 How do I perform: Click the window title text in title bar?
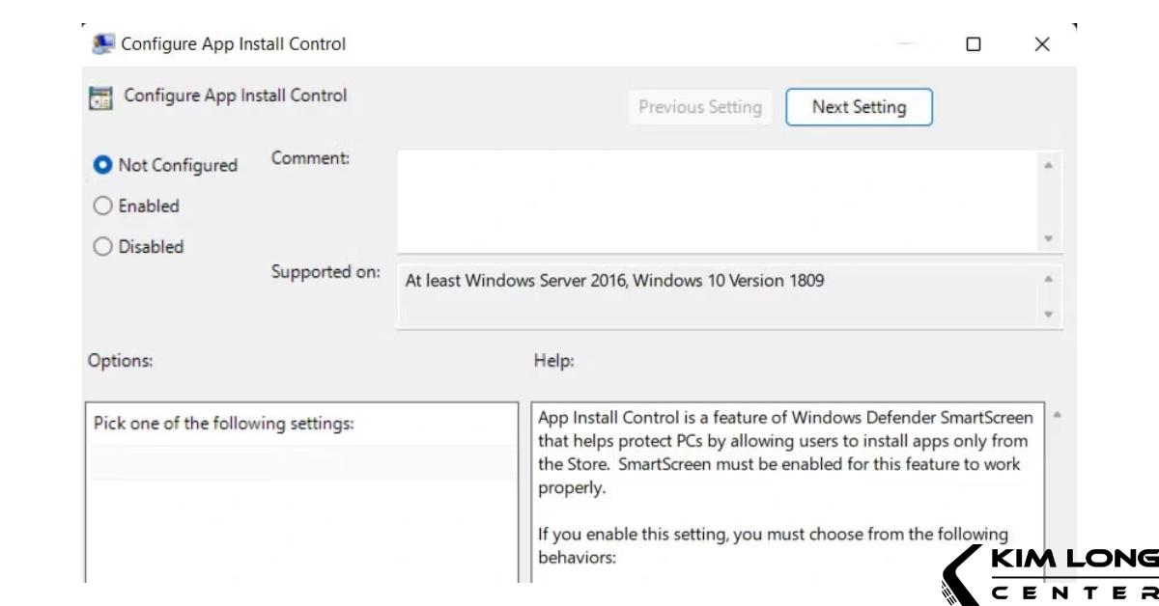pyautogui.click(x=233, y=44)
